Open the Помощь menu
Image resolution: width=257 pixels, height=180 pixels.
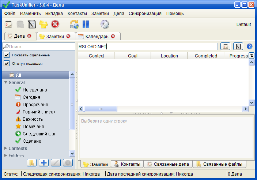pyautogui.click(x=175, y=14)
